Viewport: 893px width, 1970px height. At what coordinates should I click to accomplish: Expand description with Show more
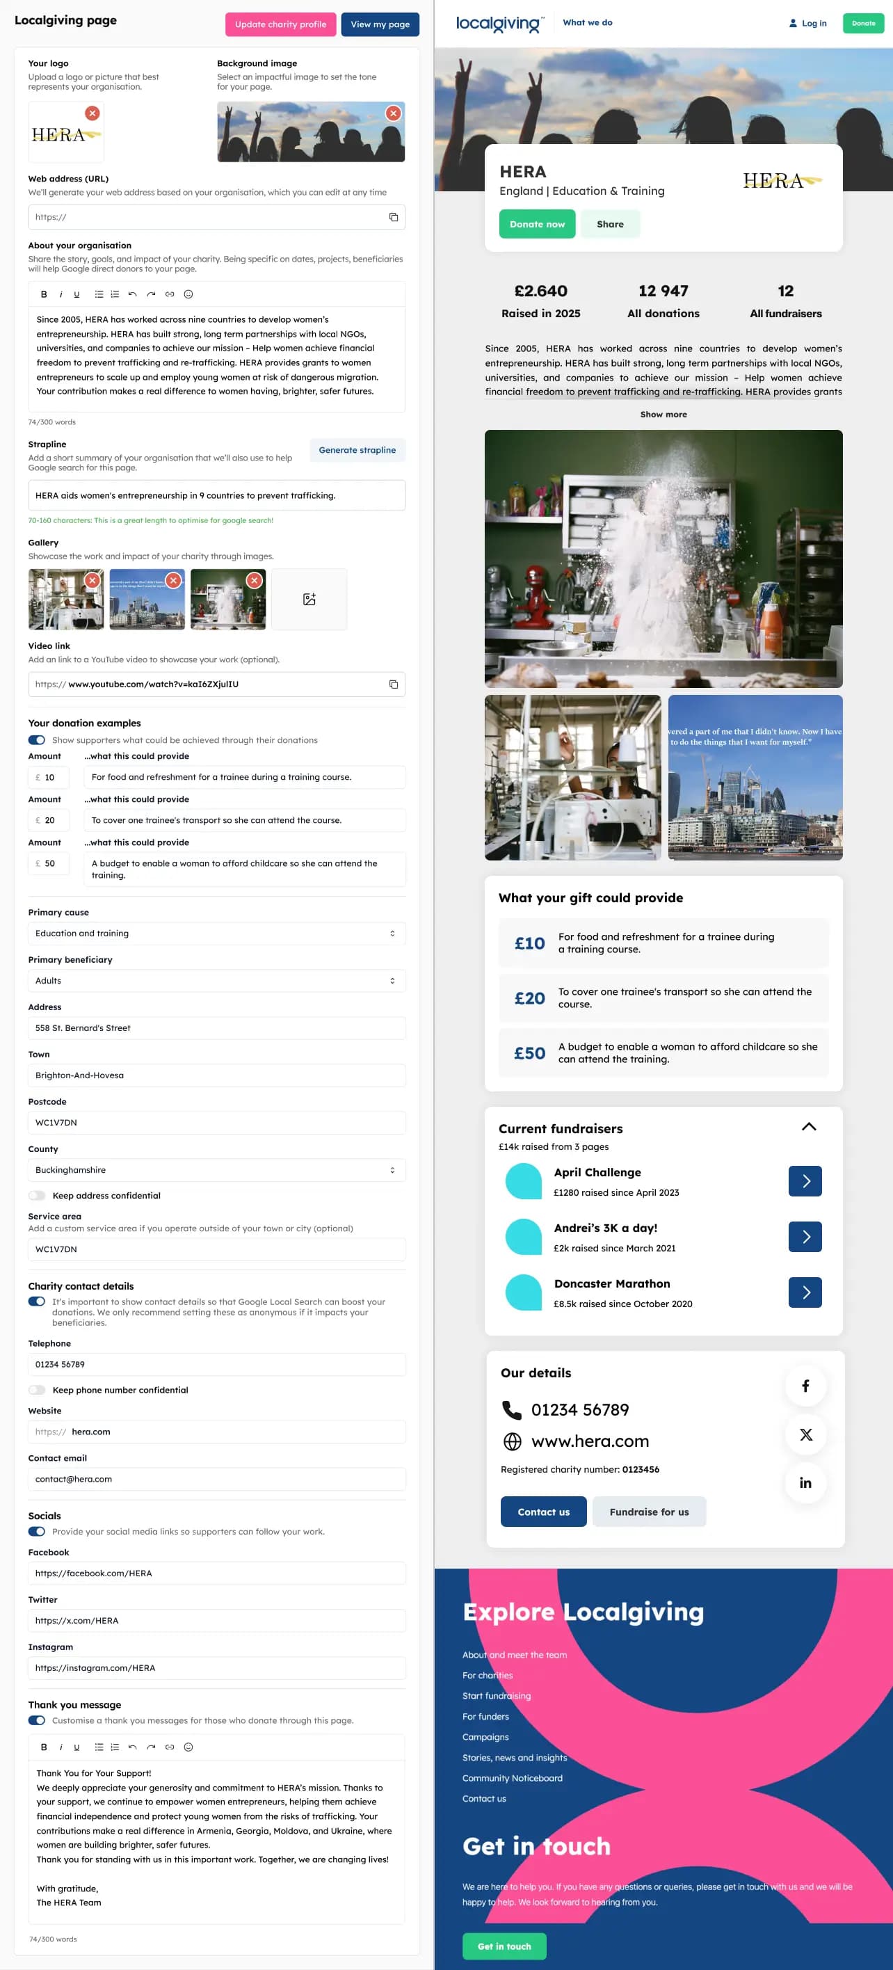(x=663, y=415)
